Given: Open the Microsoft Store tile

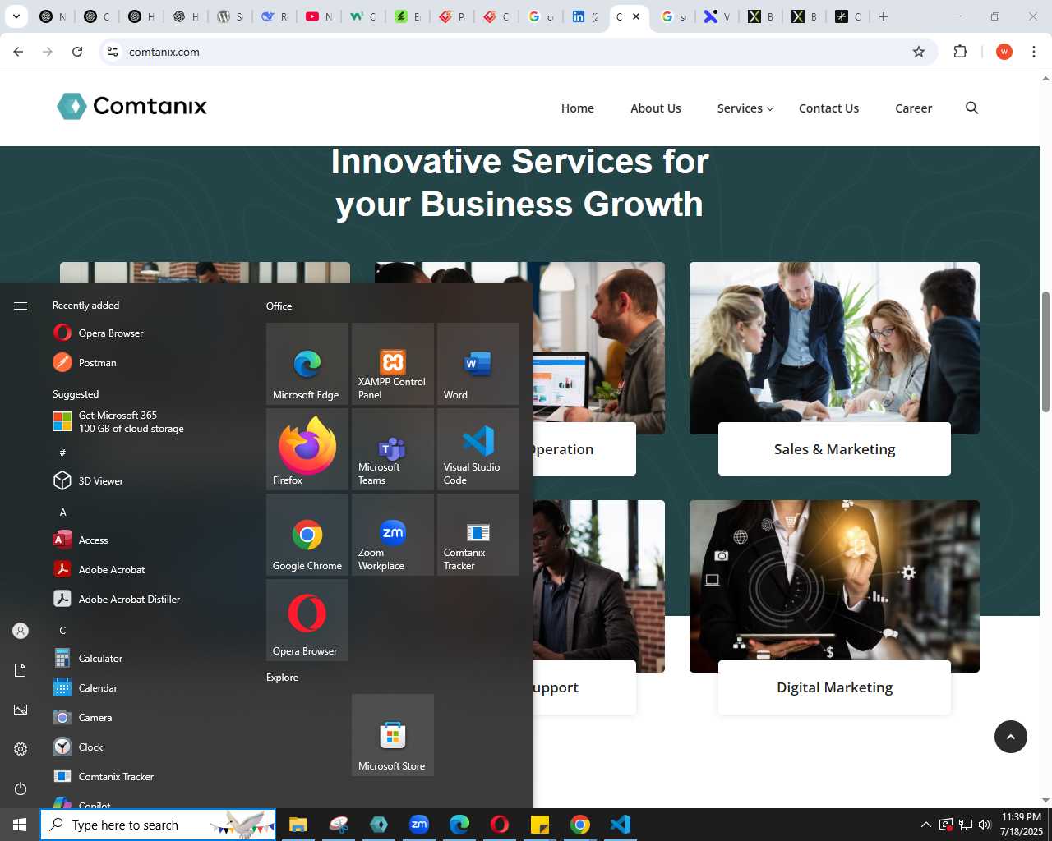Looking at the screenshot, I should [x=393, y=735].
